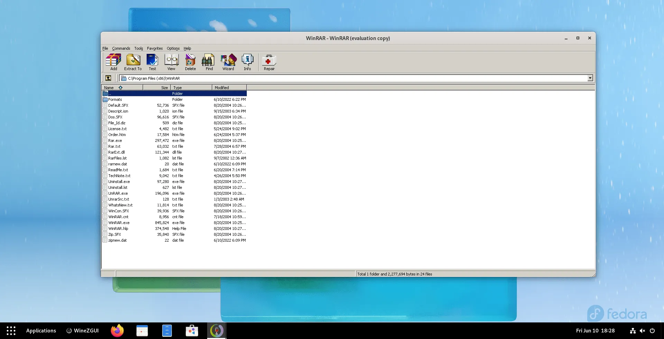Open Firefox from the taskbar
The image size is (664, 339).
click(117, 330)
